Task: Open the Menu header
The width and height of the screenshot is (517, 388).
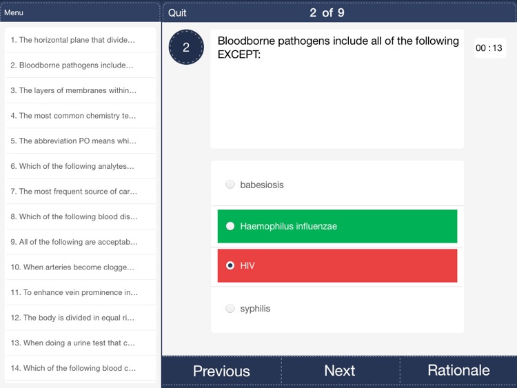Action: [x=14, y=12]
